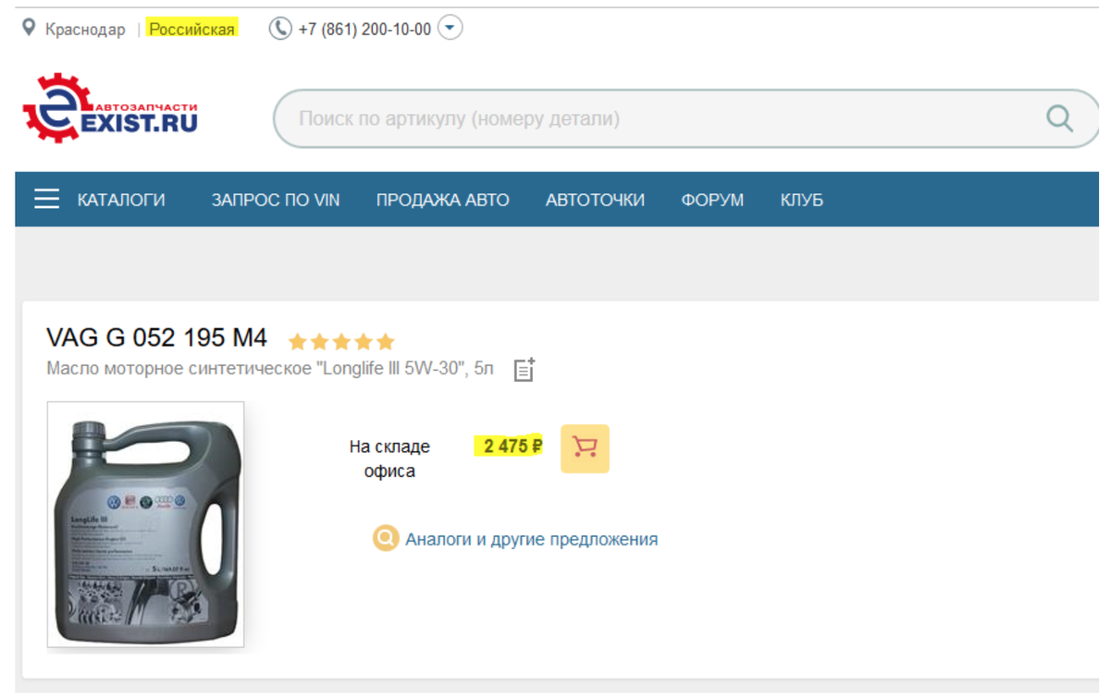The width and height of the screenshot is (1110, 697).
Task: Open the КАТАЛОГИ menu
Action: coord(121,200)
